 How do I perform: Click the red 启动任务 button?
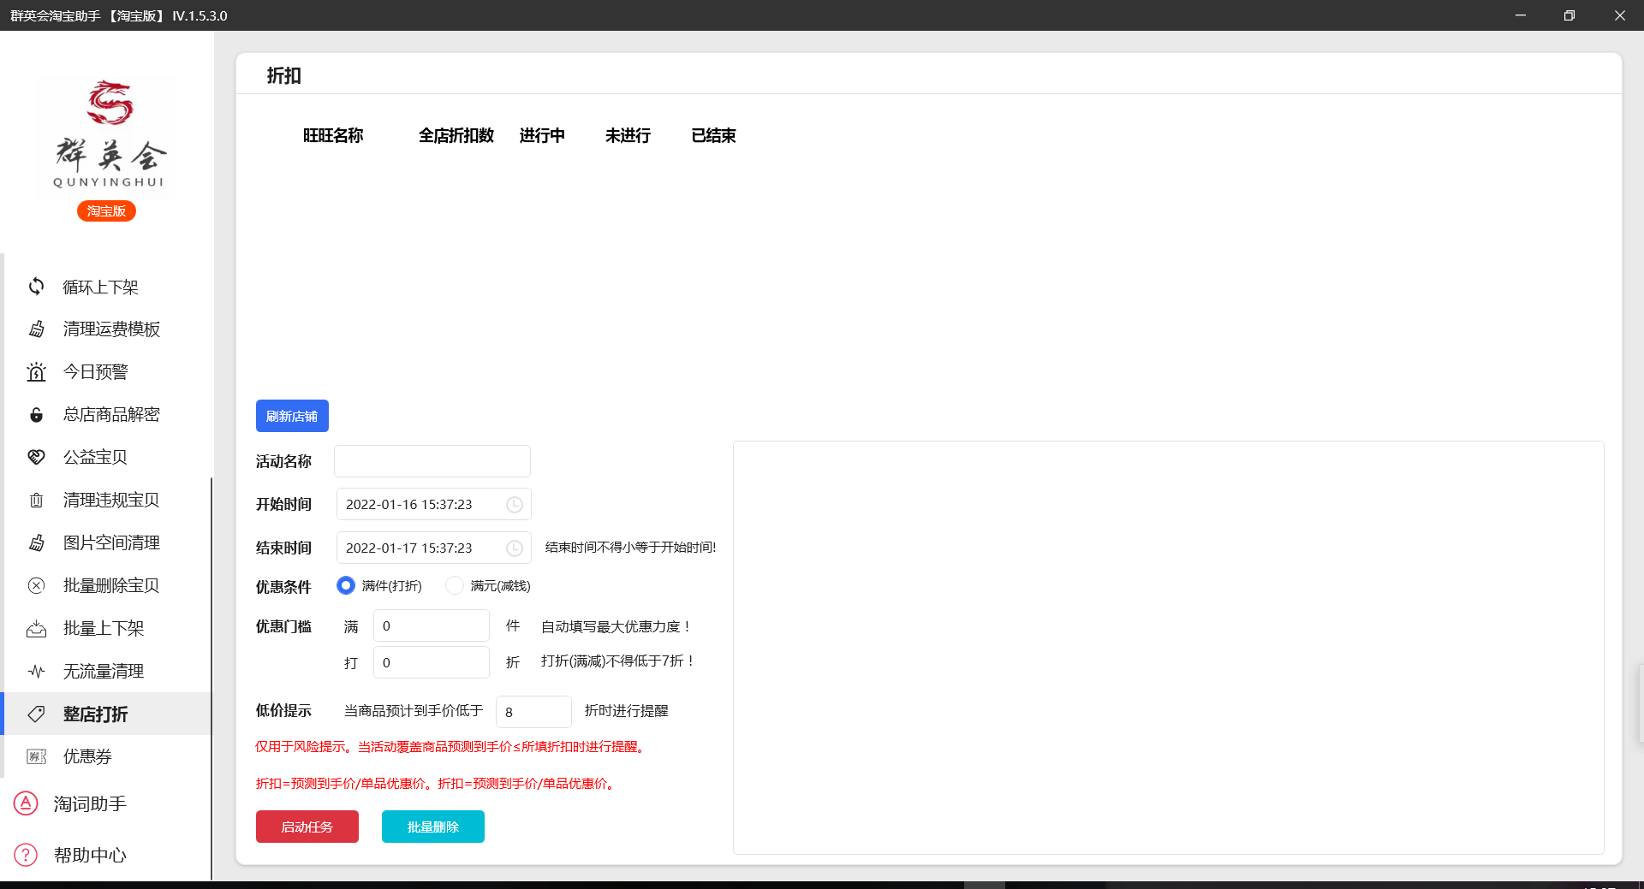click(x=307, y=827)
